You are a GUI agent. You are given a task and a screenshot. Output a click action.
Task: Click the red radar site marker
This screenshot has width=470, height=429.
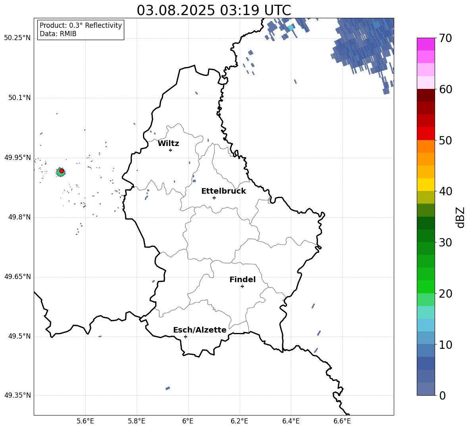pos(62,171)
